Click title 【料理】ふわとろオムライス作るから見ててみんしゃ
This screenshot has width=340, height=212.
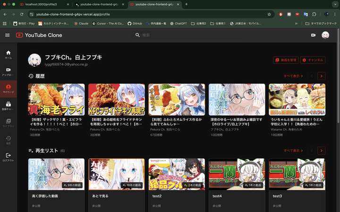176,122
